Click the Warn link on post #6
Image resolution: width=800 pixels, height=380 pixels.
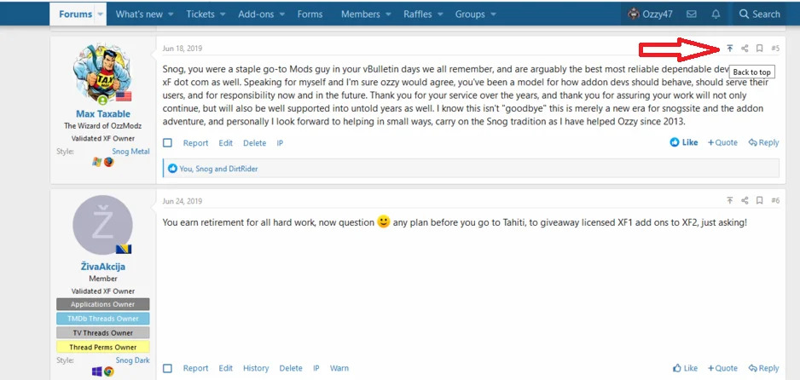pos(339,368)
